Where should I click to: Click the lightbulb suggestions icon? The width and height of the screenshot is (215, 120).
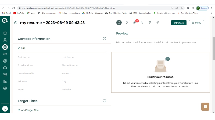[127, 23]
